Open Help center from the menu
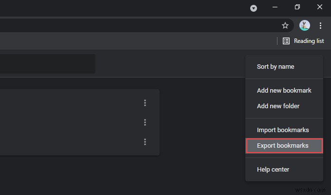This screenshot has height=195, width=331. pos(273,170)
